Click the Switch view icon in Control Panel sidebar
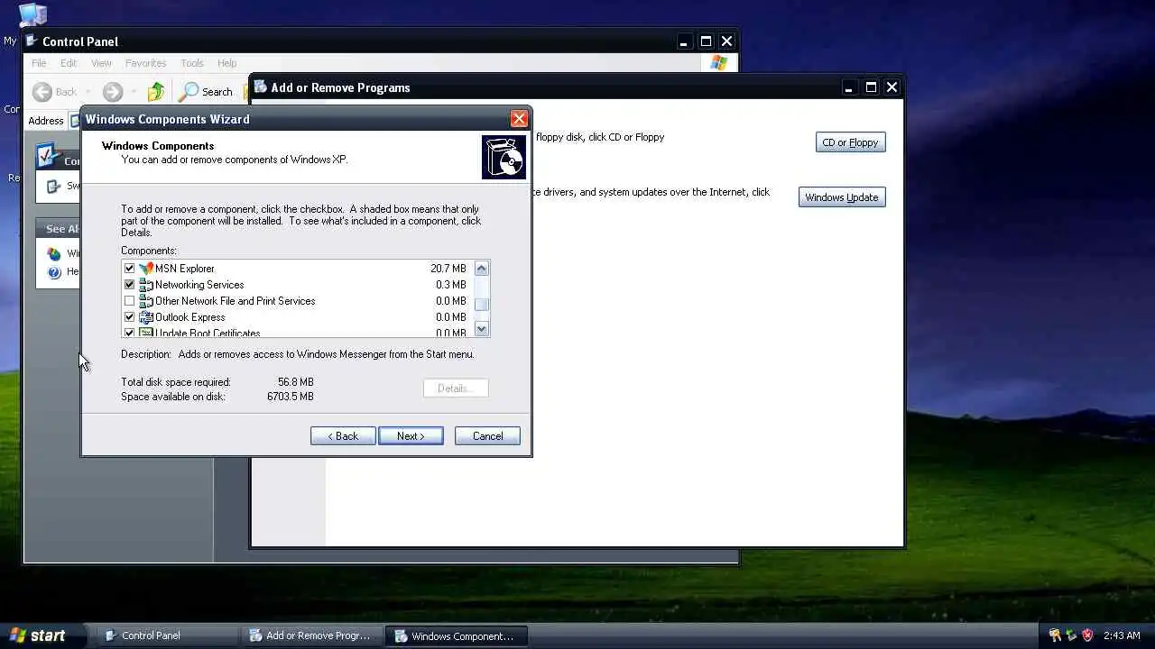 [54, 186]
